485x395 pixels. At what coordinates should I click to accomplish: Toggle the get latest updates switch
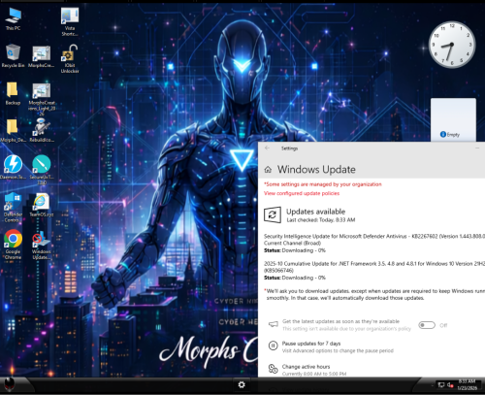click(x=427, y=325)
